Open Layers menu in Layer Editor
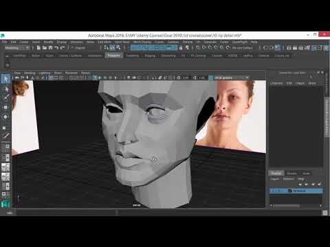Viewport: 330px width, 247px height. click(275, 179)
